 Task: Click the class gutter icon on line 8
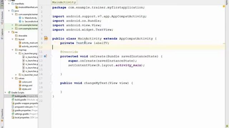tap(46, 38)
